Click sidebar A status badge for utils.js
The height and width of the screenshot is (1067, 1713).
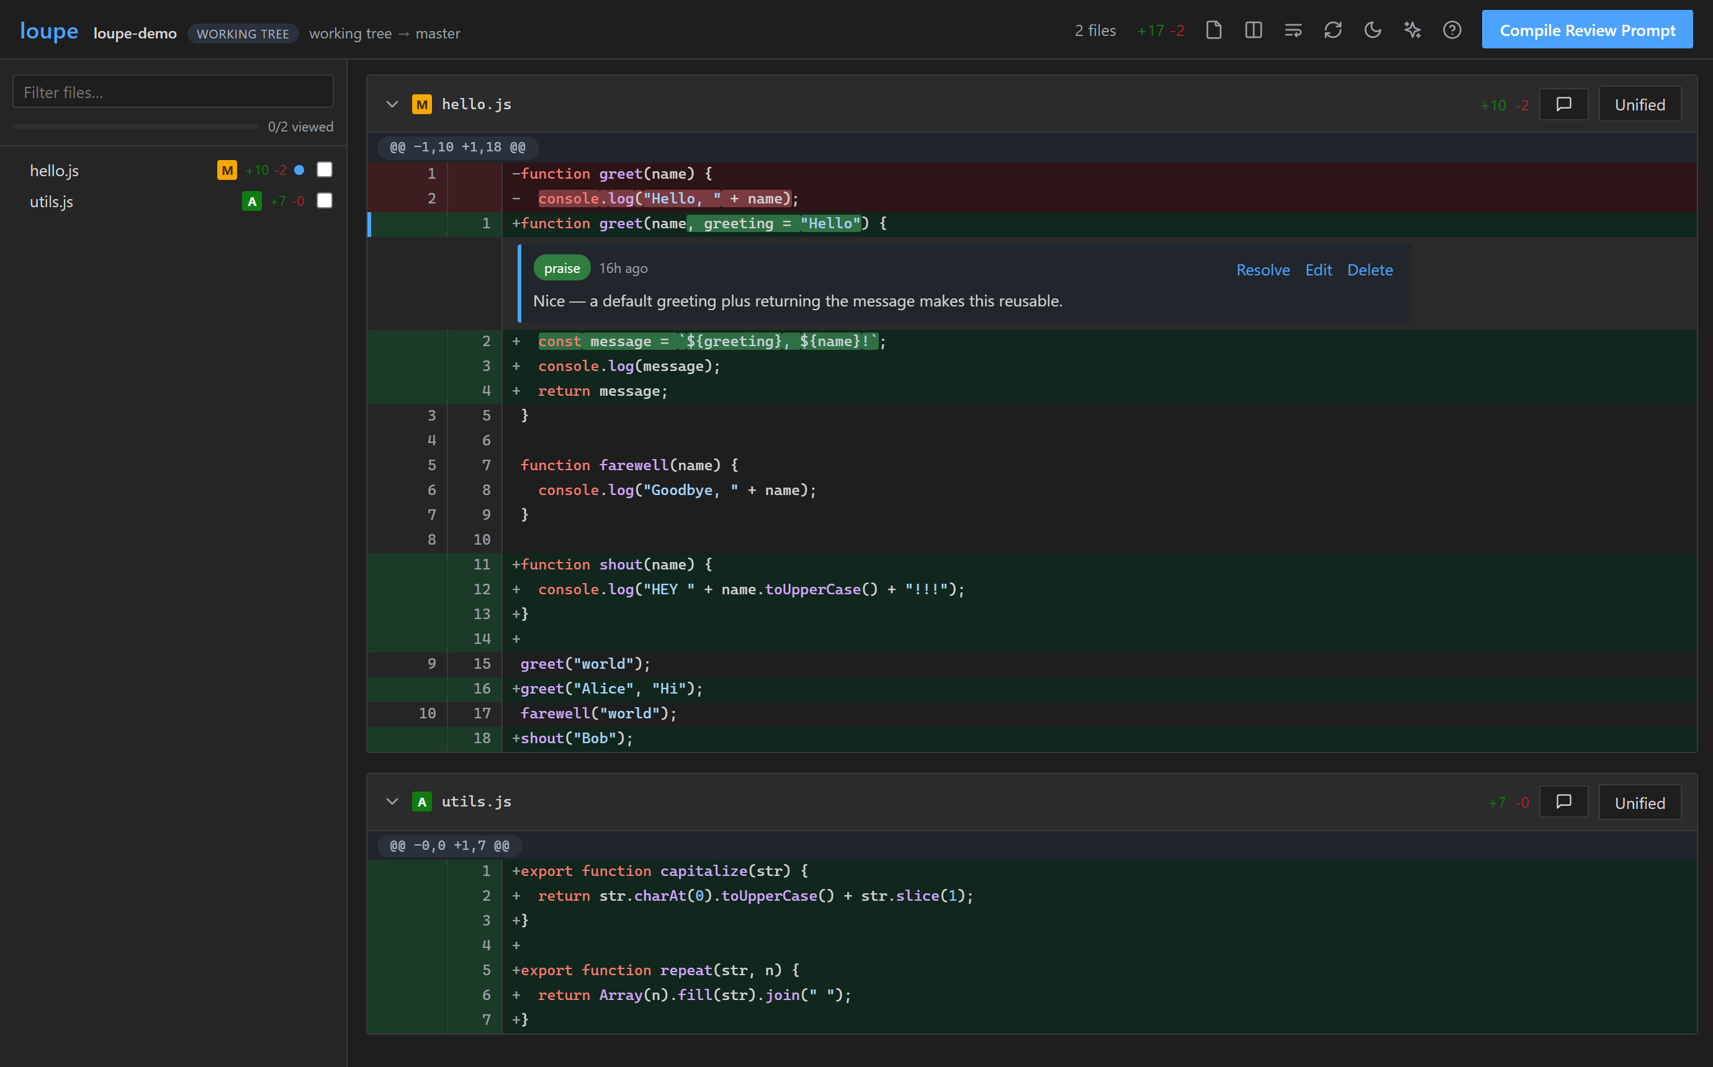click(252, 201)
